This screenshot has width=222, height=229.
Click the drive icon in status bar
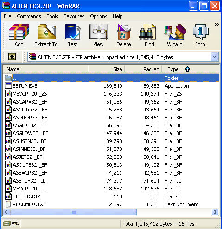[7, 223]
